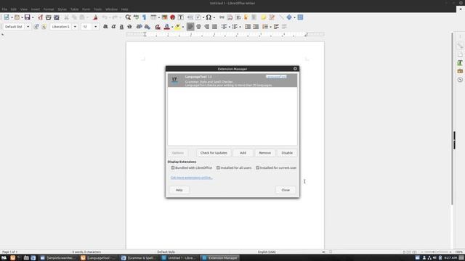Click the Strikethrough formatting icon

point(129,27)
